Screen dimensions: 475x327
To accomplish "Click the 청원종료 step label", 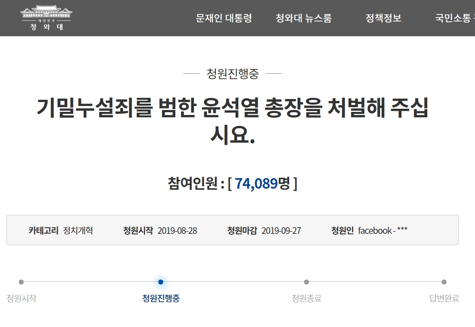I will pos(307,299).
